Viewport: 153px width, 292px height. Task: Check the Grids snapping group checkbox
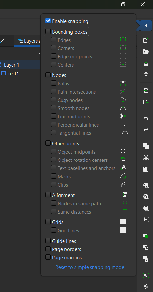coord(48,222)
